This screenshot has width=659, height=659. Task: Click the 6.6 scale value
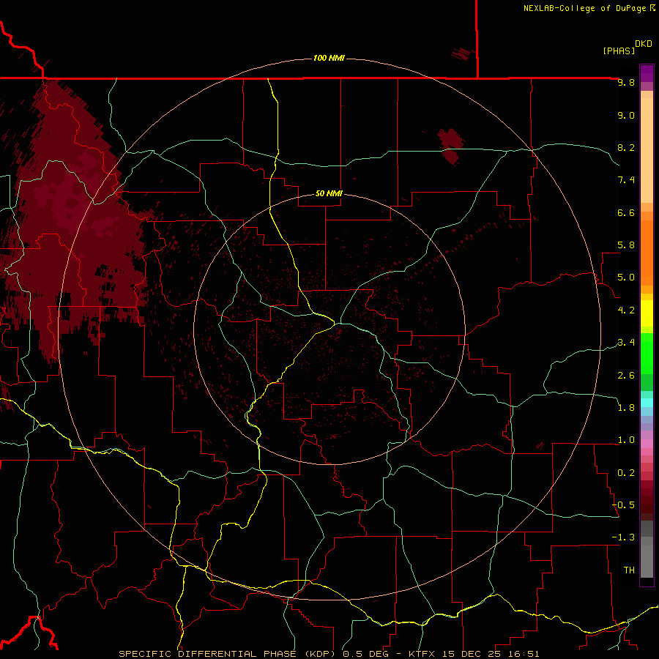(x=626, y=212)
